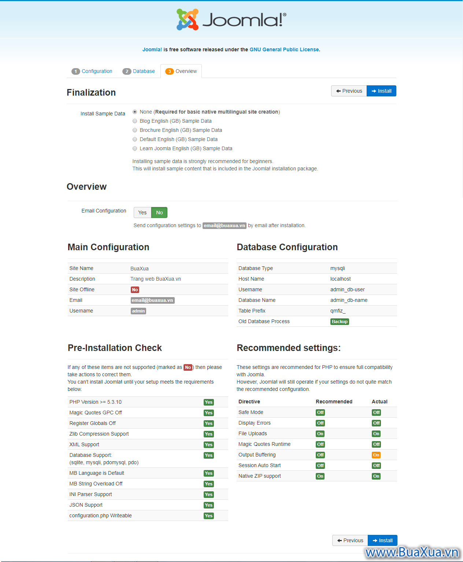Viewport: 463px width, 562px height.
Task: Click Yes badge for Zlib Compression Support
Action: click(209, 434)
